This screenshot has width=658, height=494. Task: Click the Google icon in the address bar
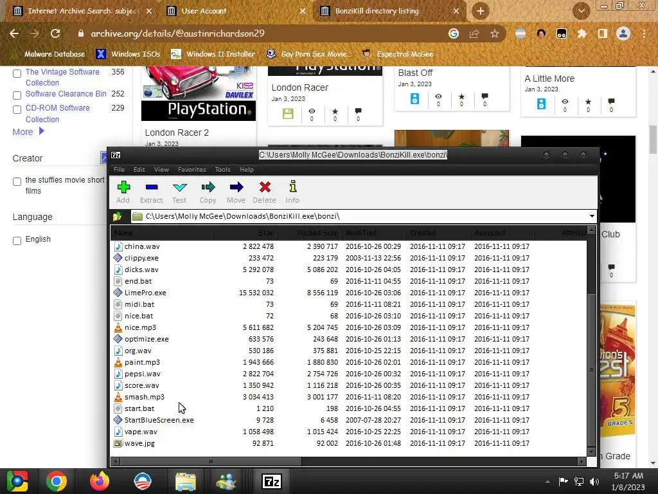click(x=454, y=33)
